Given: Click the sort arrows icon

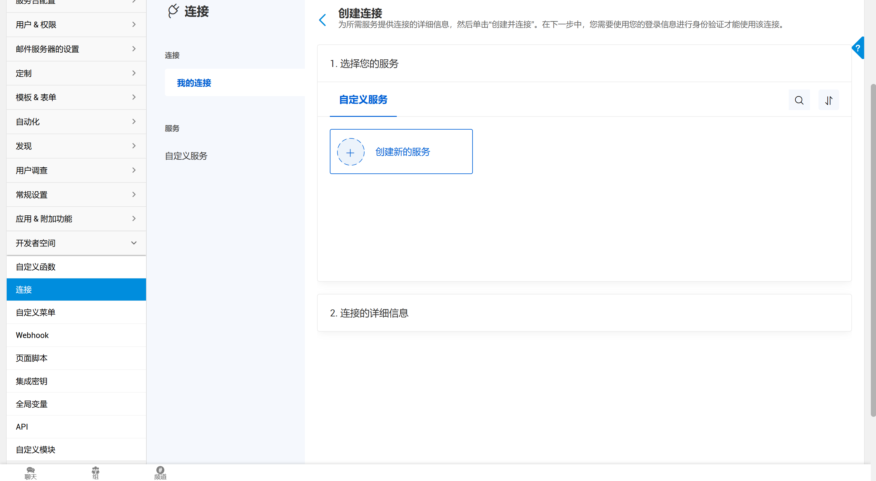Looking at the screenshot, I should 829,100.
